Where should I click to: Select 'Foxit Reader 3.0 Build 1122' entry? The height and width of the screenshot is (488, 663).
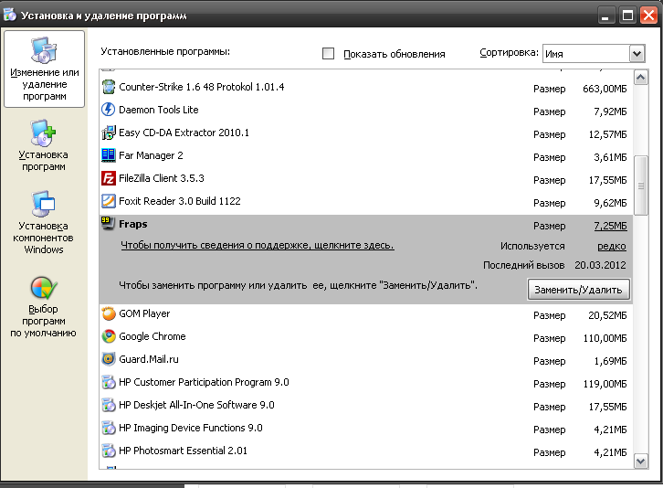click(x=180, y=201)
